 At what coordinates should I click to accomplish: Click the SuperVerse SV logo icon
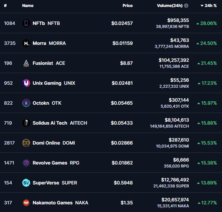26,183
